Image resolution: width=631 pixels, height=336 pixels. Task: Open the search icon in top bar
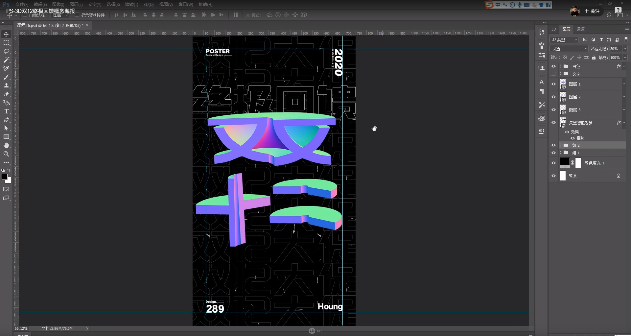609,15
